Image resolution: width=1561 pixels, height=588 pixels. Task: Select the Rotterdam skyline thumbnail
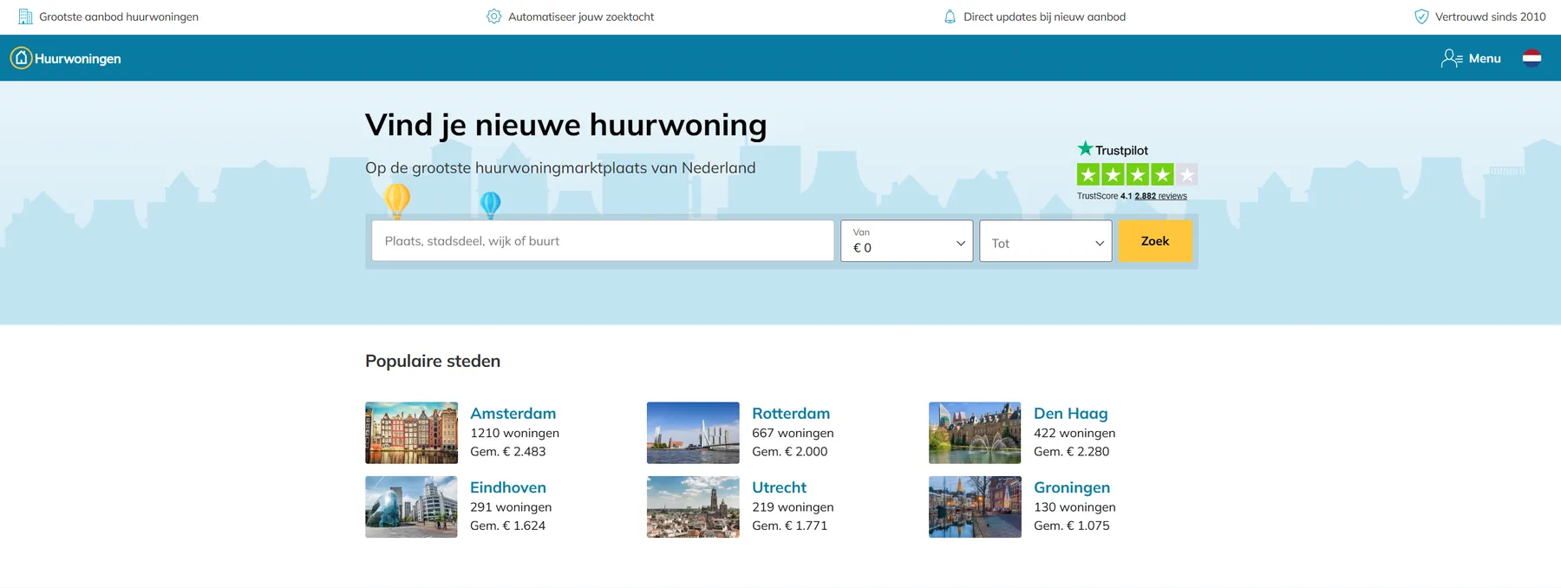pyautogui.click(x=693, y=433)
